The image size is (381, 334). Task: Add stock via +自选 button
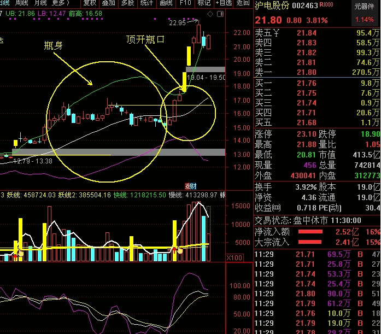click(224, 3)
